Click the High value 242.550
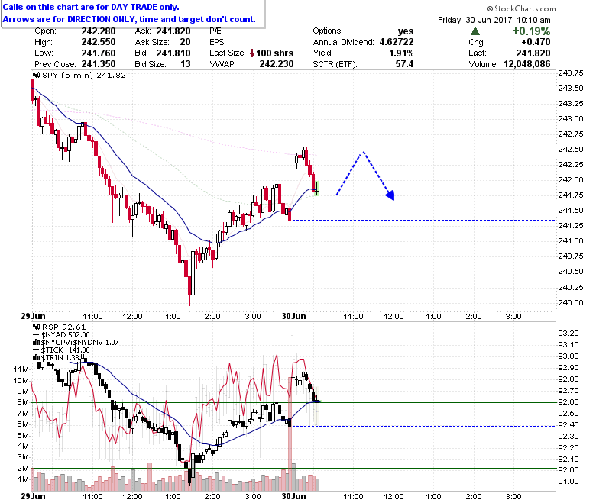The width and height of the screenshot is (596, 503). coord(99,42)
